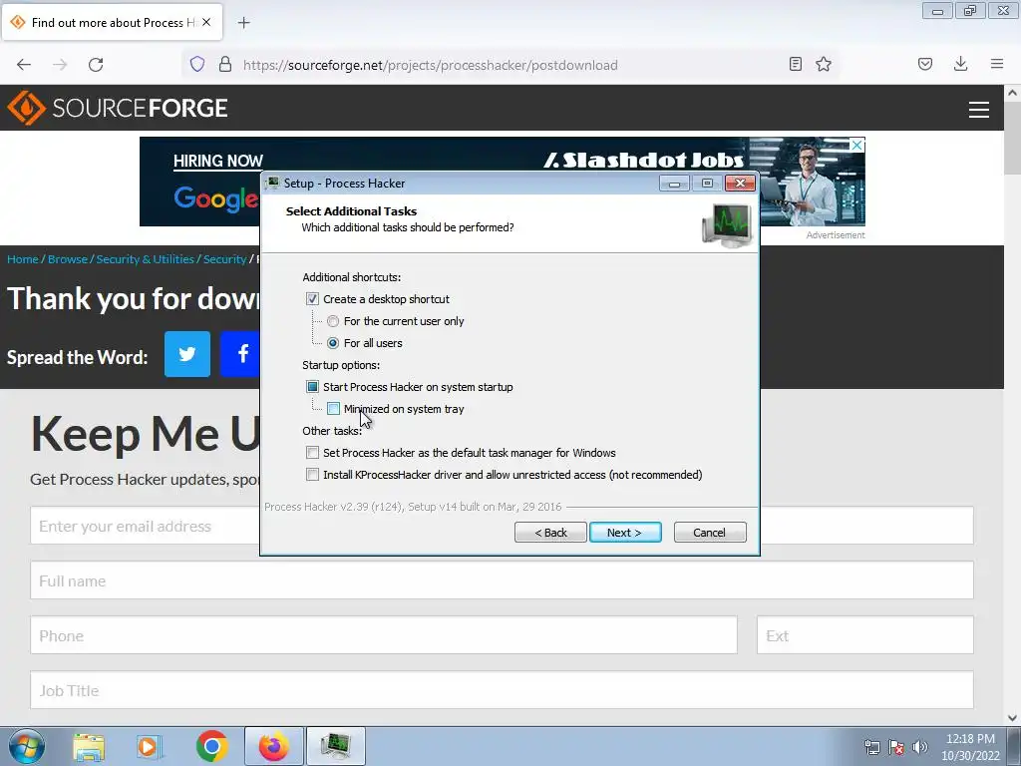This screenshot has width=1021, height=766.
Task: Close the Process Hacker browser tab
Action: [x=206, y=22]
